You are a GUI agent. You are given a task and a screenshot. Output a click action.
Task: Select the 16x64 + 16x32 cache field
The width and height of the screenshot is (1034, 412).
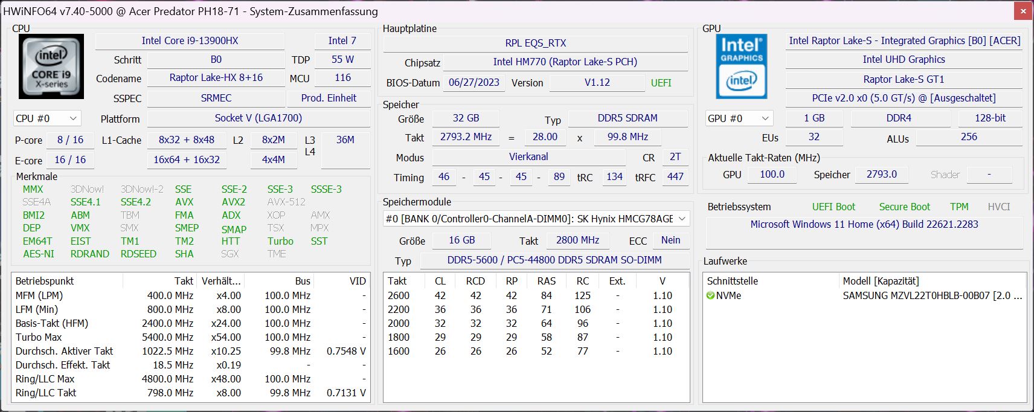pos(187,160)
